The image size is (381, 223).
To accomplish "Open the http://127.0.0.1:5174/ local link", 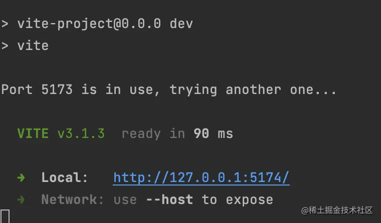I will point(201,177).
